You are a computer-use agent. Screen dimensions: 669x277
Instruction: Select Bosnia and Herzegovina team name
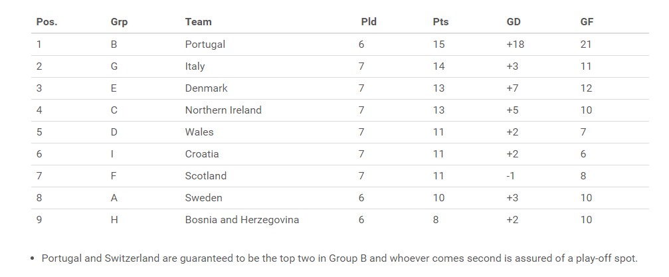point(242,221)
